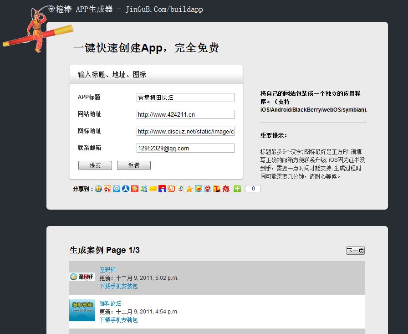Click the blue-and-red blocky share icon
Viewport: 408px width, 334px height.
(162, 189)
